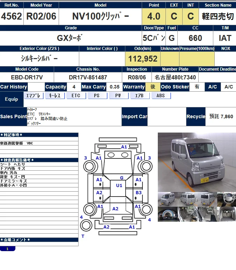Select the エアB airbag badge
236x270 pixels.
pyautogui.click(x=140, y=95)
